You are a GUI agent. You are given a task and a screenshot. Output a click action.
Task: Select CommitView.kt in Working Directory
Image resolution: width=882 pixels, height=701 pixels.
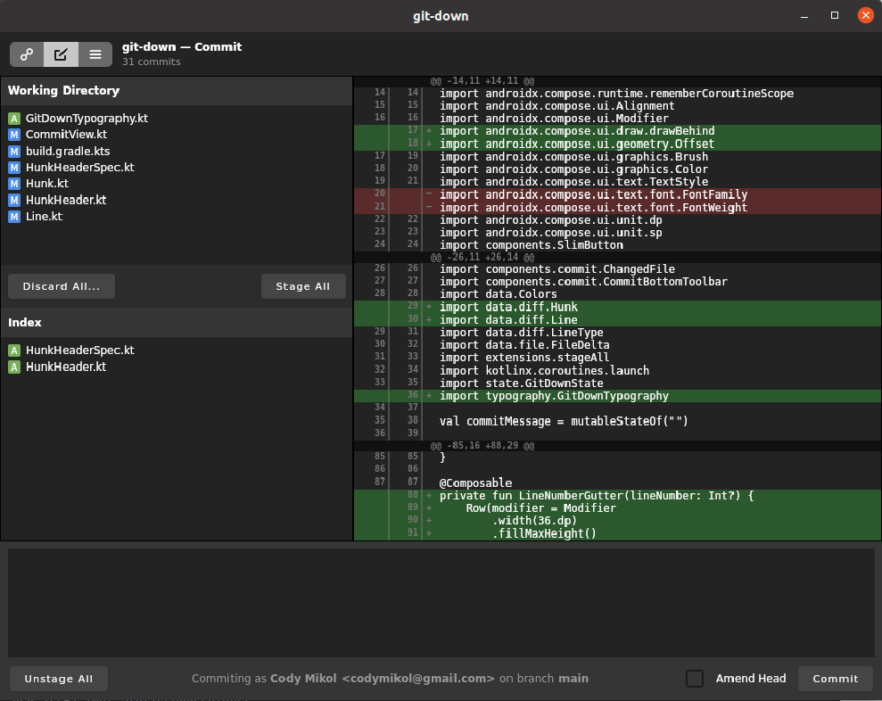tap(66, 135)
